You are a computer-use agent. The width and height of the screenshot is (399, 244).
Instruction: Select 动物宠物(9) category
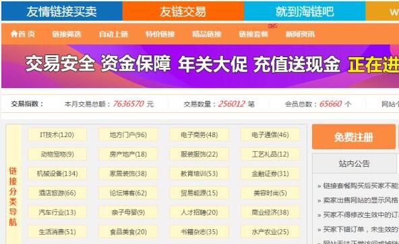pyautogui.click(x=57, y=154)
